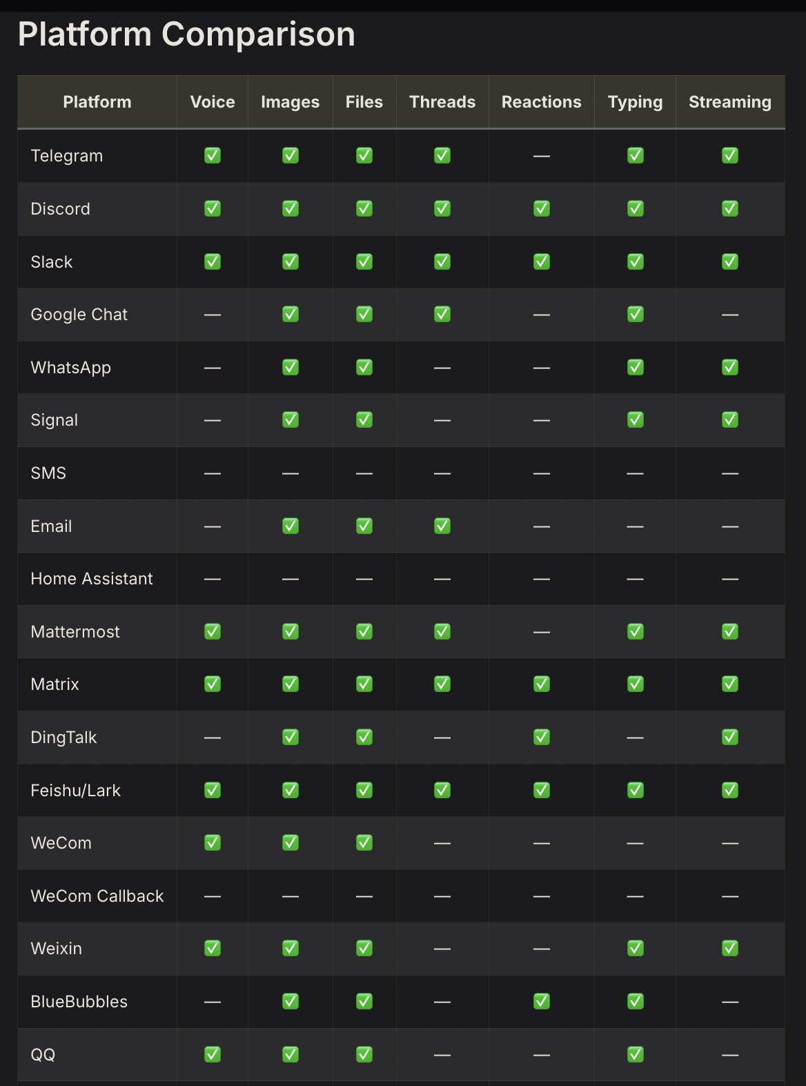The height and width of the screenshot is (1086, 806).
Task: Click the BlueBubbles Reactions checkmark
Action: [542, 1001]
